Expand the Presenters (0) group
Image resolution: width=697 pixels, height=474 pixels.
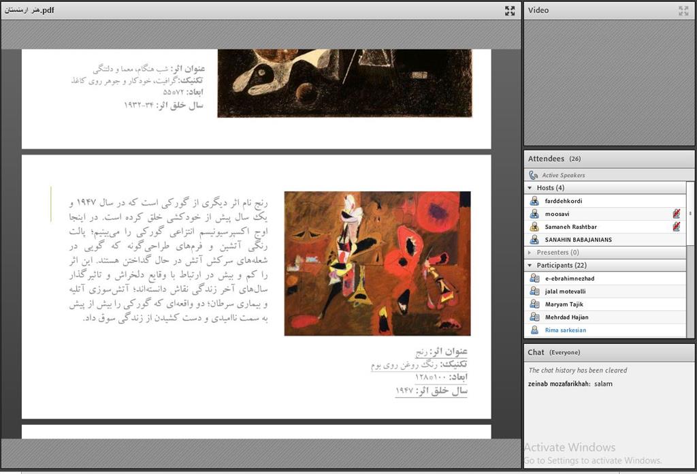530,253
